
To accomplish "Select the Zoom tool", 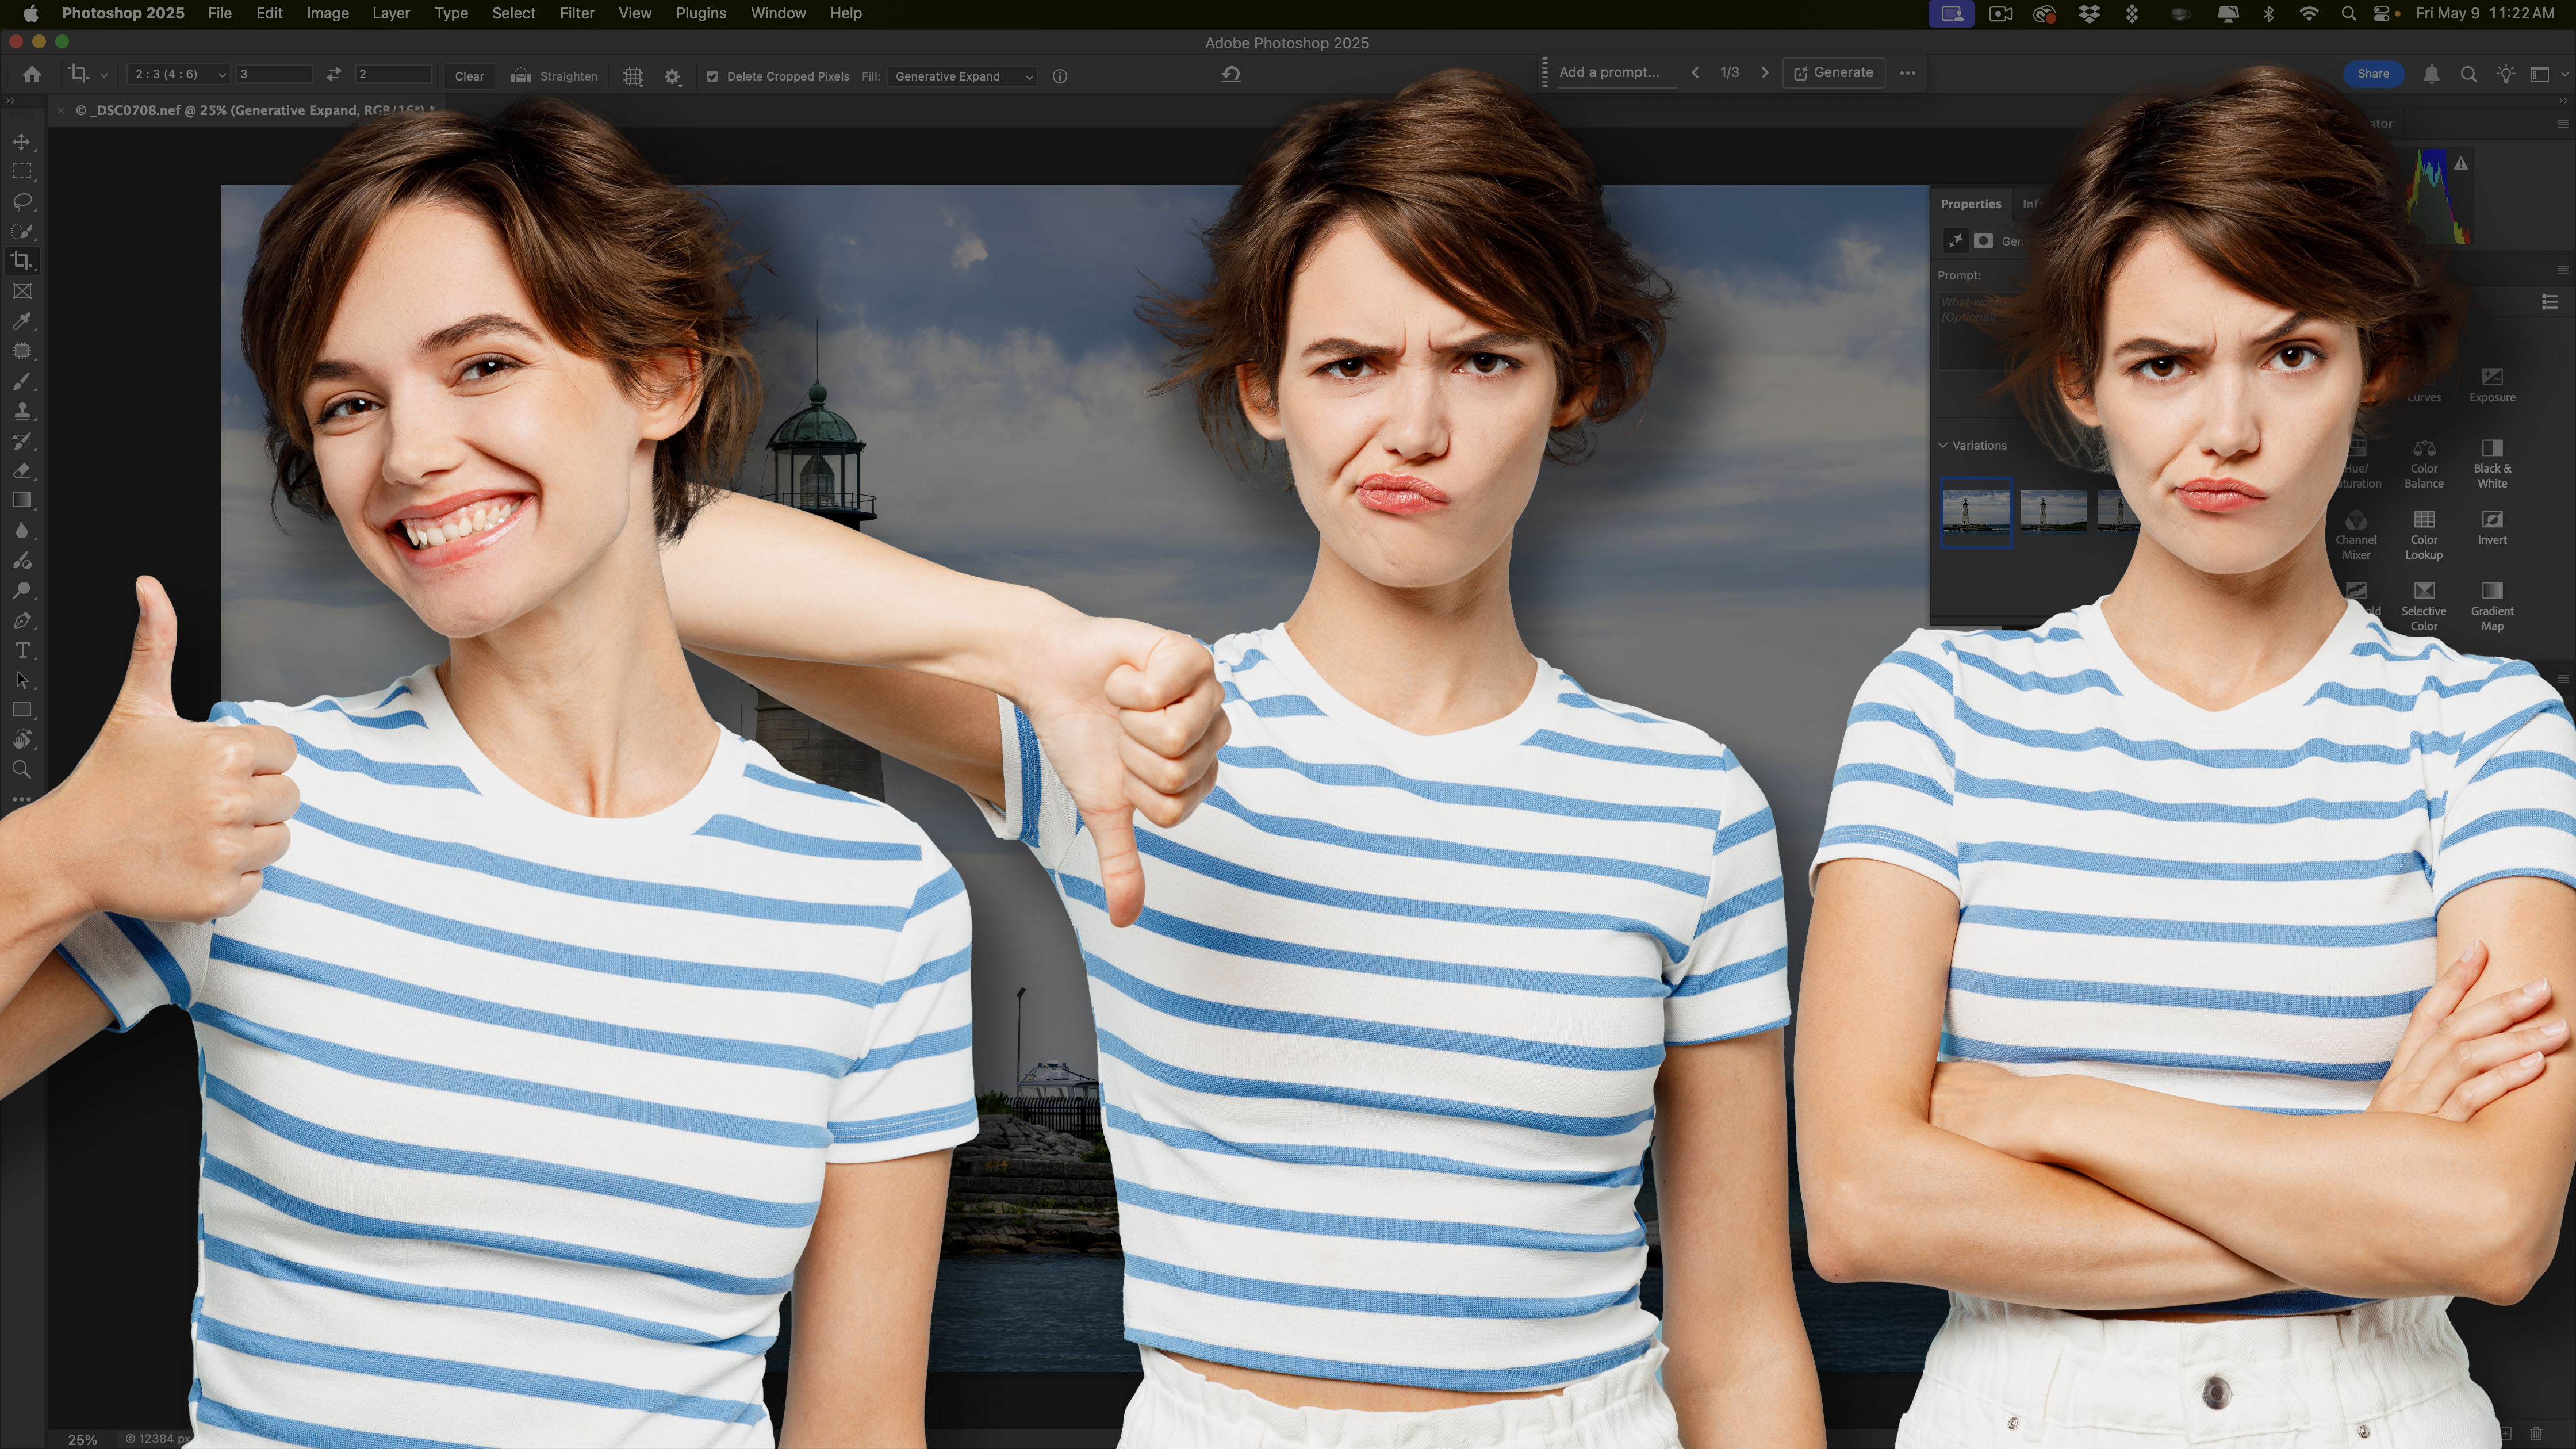I will pos(22,769).
